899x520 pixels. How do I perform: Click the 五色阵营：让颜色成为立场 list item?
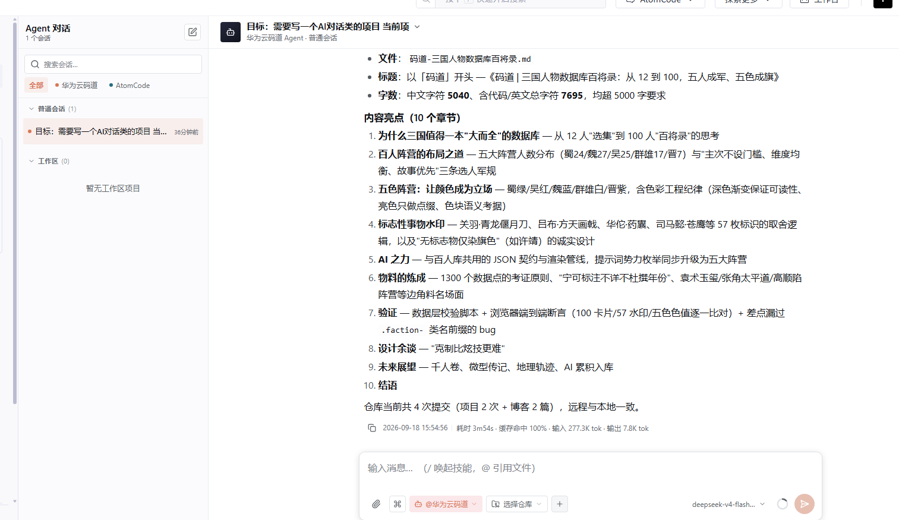click(x=590, y=197)
